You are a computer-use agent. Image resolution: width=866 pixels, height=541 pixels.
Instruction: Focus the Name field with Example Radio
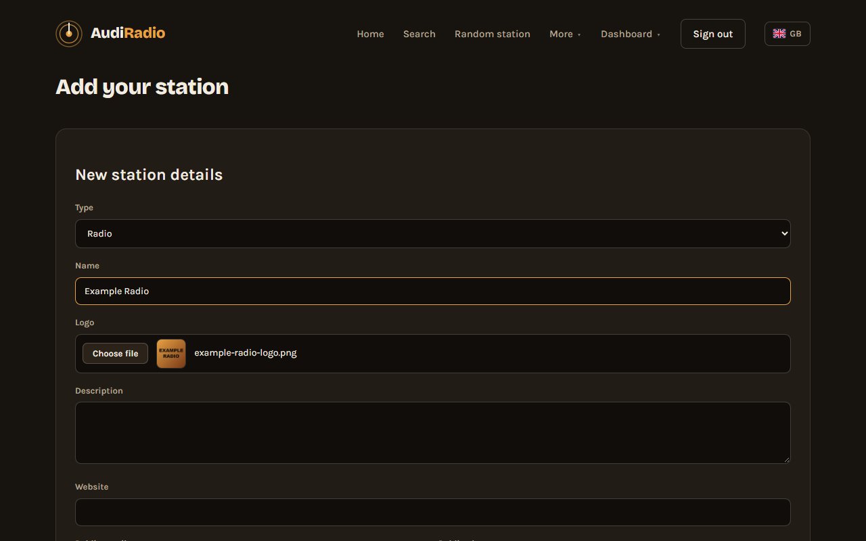tap(433, 291)
